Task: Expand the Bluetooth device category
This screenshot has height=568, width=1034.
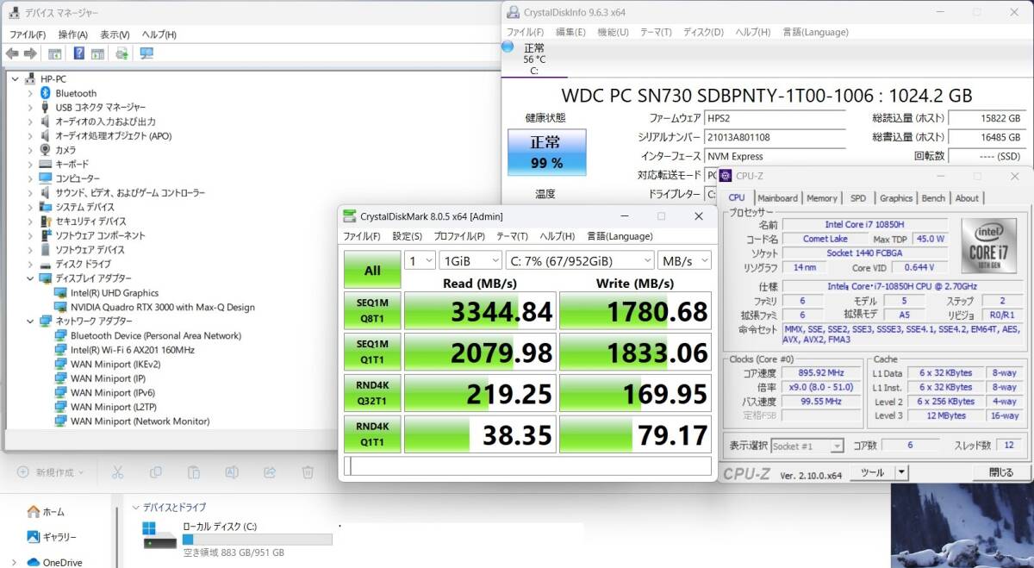Action: pos(30,93)
